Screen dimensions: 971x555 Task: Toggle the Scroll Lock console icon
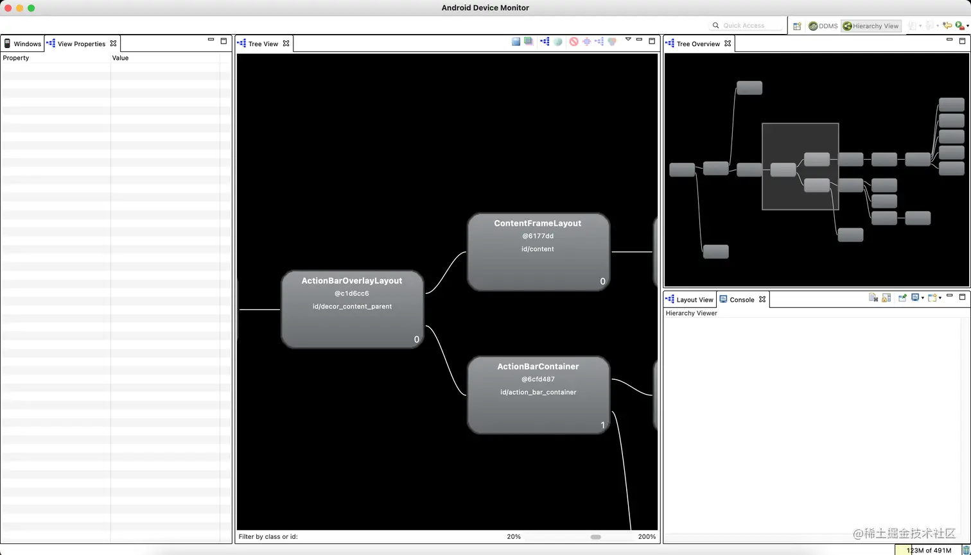point(886,298)
